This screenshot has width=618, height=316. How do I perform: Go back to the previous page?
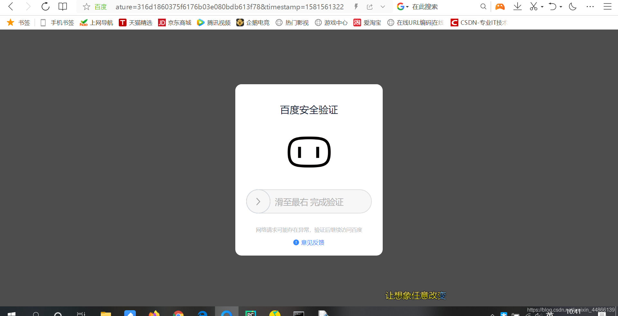[11, 6]
